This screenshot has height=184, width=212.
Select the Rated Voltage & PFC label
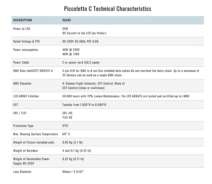[27, 41]
